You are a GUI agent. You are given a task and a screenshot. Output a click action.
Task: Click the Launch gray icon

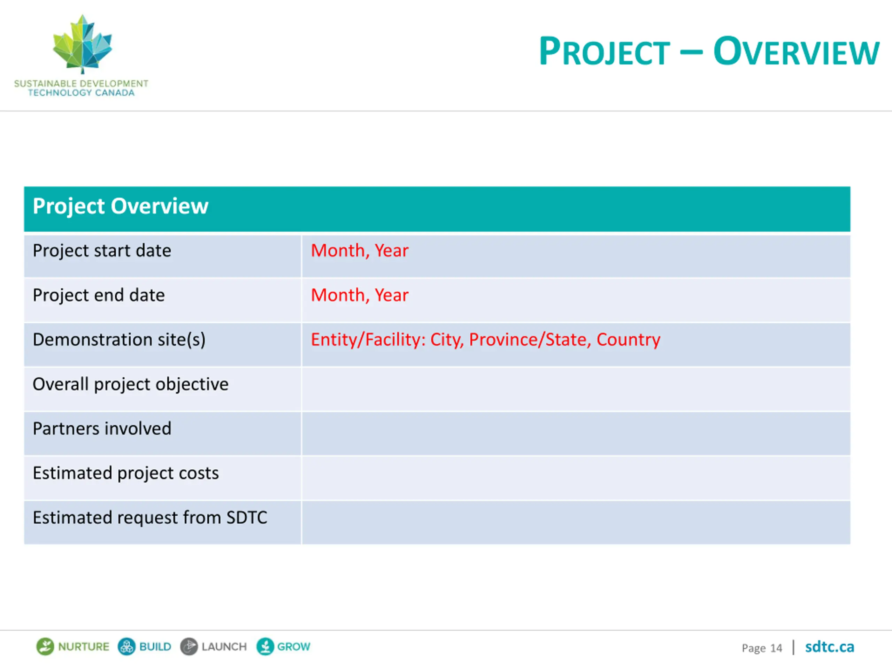click(189, 646)
